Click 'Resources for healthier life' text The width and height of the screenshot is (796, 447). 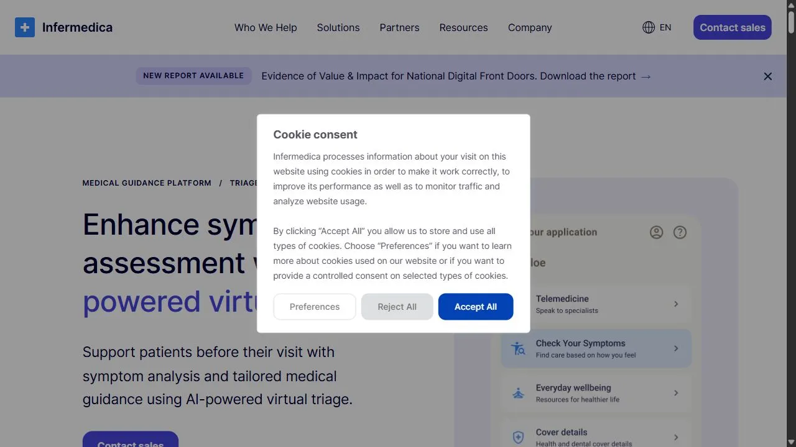578,399
